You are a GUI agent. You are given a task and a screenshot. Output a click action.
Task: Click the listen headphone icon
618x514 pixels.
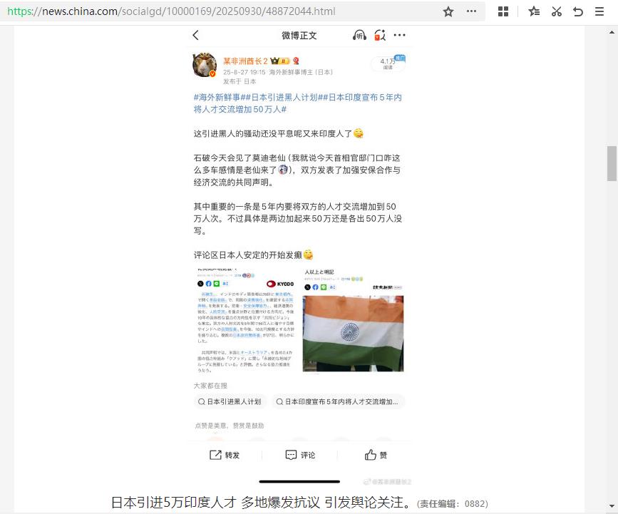359,36
